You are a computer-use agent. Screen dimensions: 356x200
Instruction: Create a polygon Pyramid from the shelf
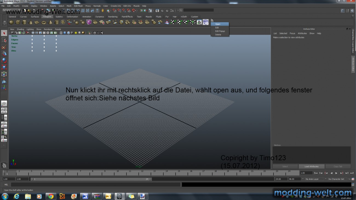click(x=50, y=22)
